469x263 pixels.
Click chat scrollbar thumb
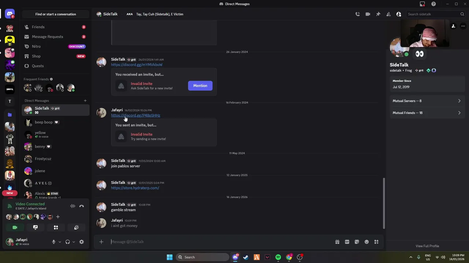384,203
